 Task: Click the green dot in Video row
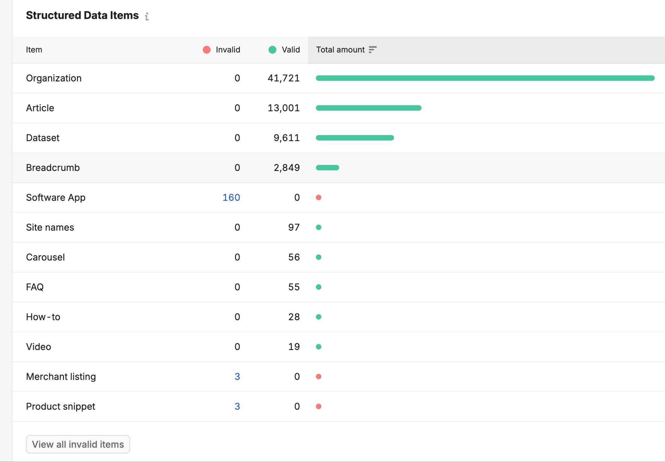(x=319, y=346)
